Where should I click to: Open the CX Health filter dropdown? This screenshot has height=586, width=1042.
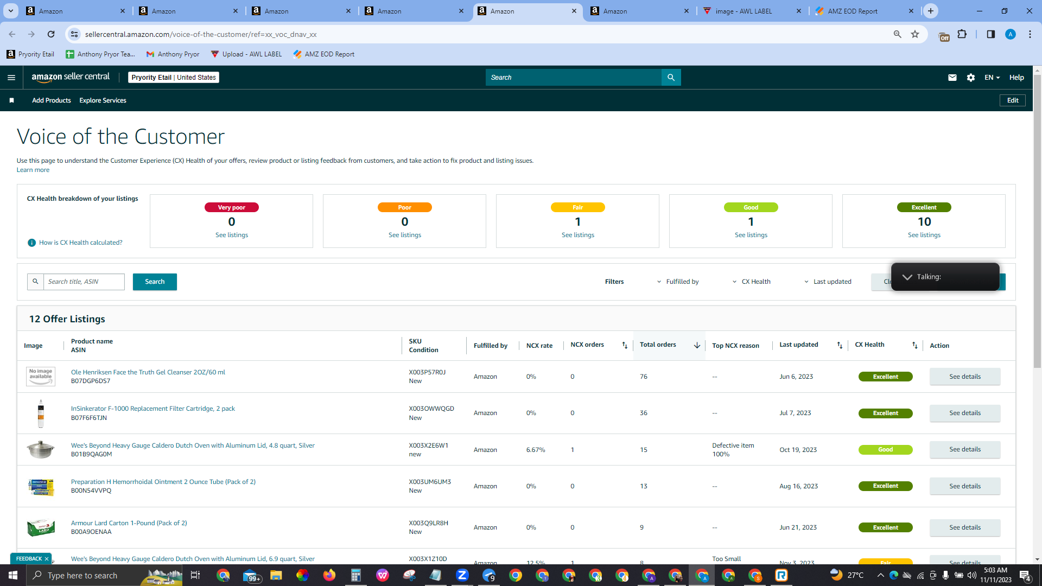pyautogui.click(x=752, y=282)
